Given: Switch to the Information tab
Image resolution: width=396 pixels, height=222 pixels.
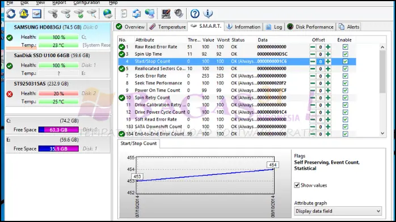Looking at the screenshot, I should [x=243, y=27].
